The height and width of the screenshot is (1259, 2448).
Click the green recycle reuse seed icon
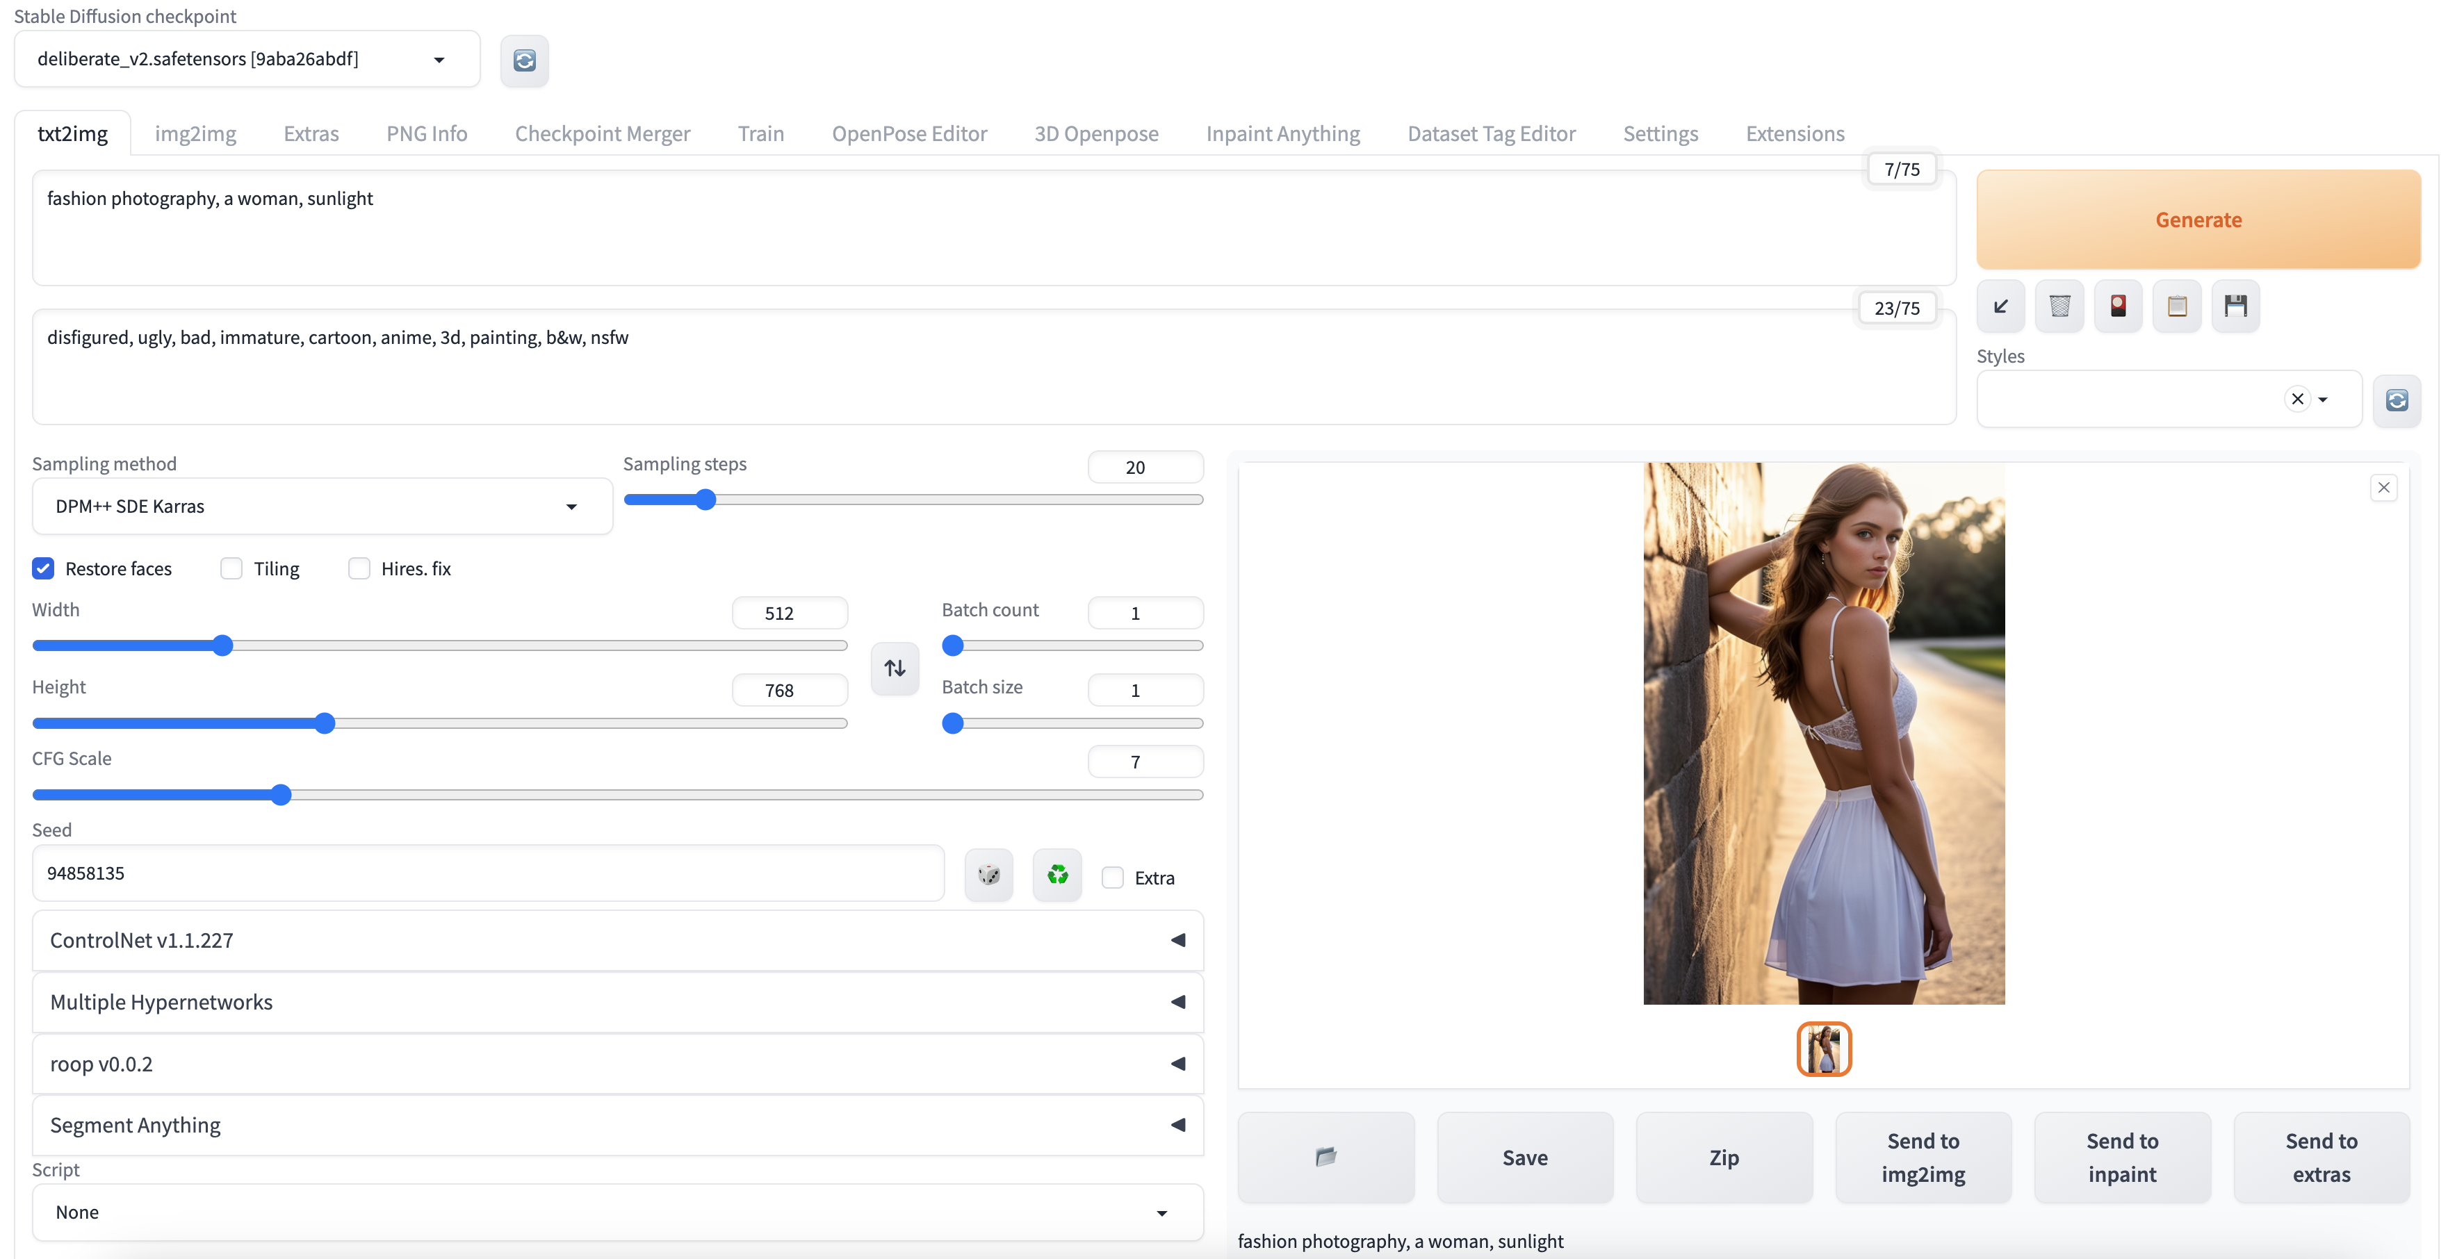[1056, 874]
